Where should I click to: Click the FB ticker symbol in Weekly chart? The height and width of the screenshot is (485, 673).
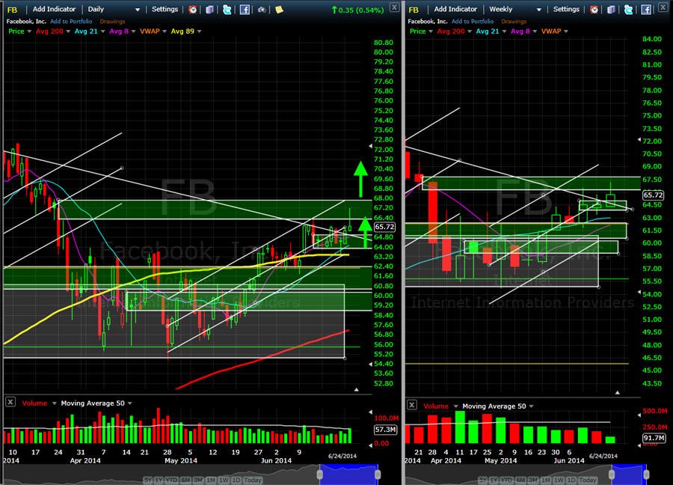[414, 10]
